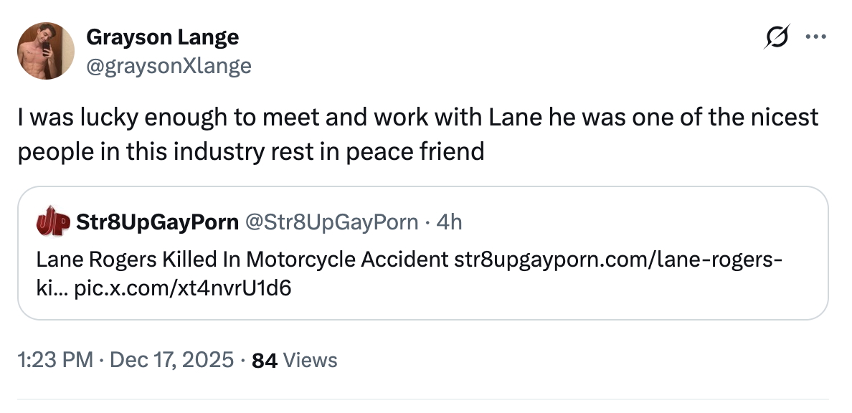Click the 1:23 PM post time
The width and height of the screenshot is (852, 413).
click(x=56, y=359)
